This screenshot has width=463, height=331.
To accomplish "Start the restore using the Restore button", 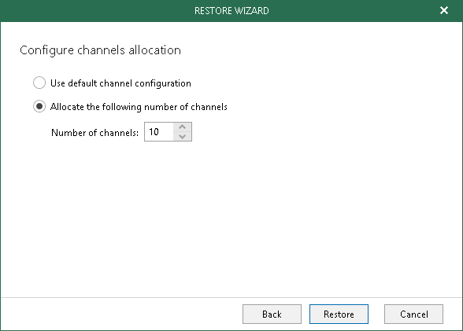I will 339,314.
